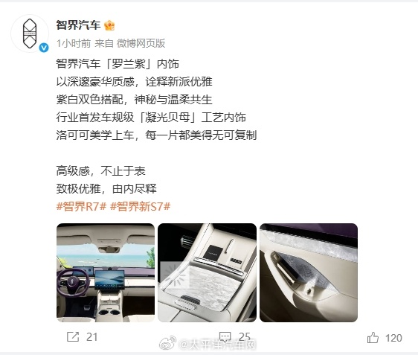Click the repost share icon

[x=73, y=337]
